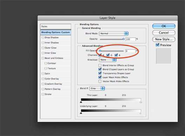Click the OK button
The width and height of the screenshot is (185, 136).
point(164,26)
